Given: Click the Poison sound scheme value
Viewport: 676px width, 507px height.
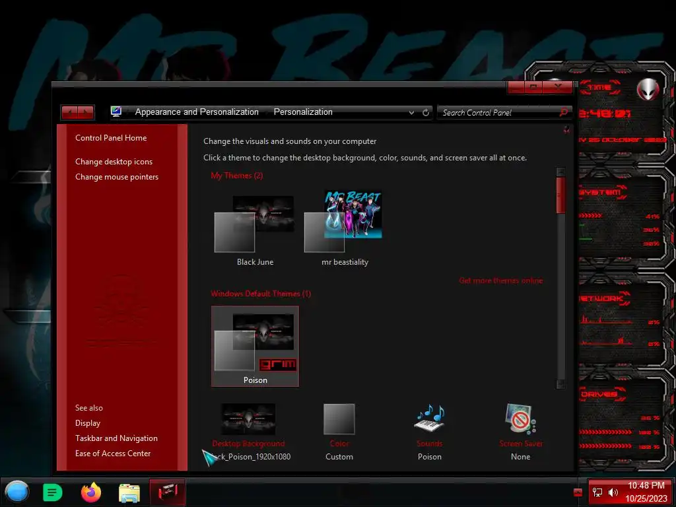Looking at the screenshot, I should [429, 457].
